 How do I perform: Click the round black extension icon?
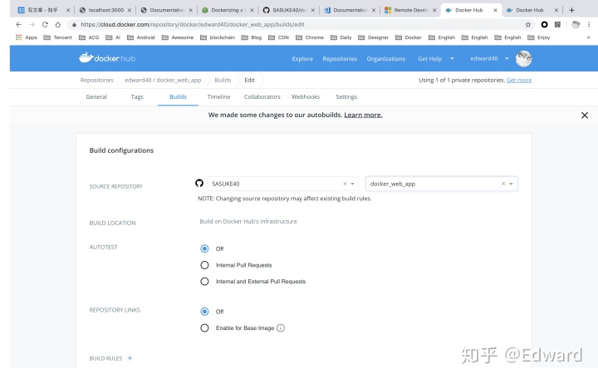[x=544, y=24]
